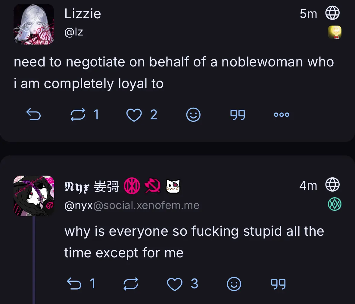
Task: Boost nyx's stupid-everyone post
Action: pos(131,284)
